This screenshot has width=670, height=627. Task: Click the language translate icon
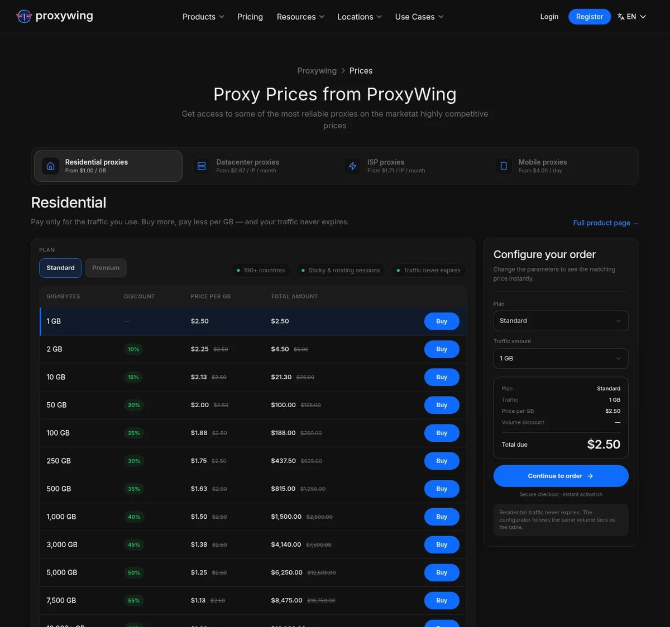[620, 17]
